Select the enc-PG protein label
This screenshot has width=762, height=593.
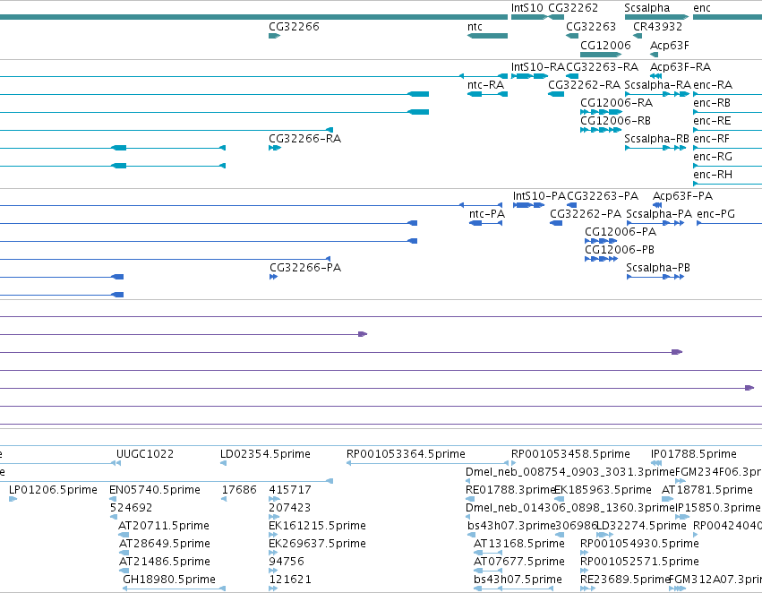click(715, 214)
